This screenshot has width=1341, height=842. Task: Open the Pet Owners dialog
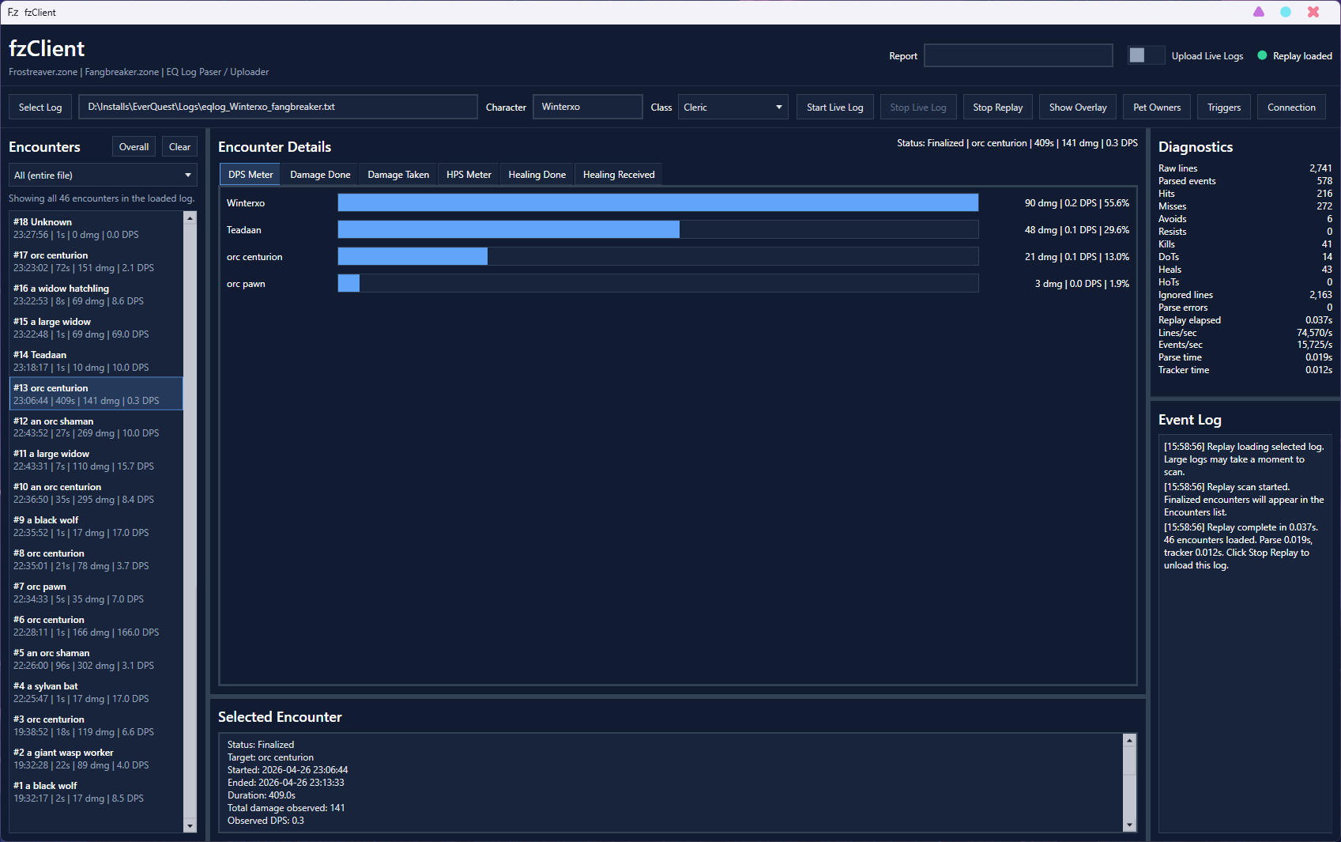(x=1157, y=108)
